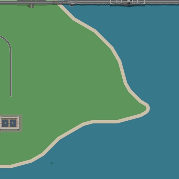This screenshot has width=179, height=179.
Task: Select the right blue roof panel of the building
Action: click(13, 123)
